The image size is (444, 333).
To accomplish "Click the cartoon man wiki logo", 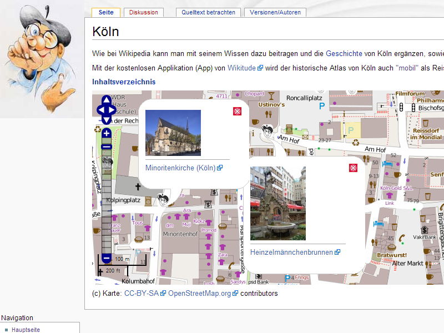I will click(42, 58).
